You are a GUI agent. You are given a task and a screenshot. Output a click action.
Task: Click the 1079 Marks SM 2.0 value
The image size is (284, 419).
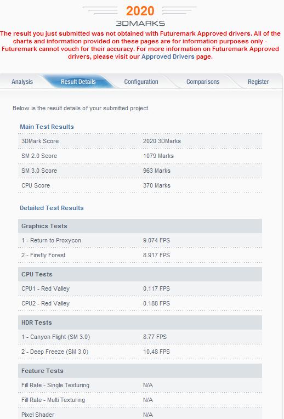coord(158,156)
